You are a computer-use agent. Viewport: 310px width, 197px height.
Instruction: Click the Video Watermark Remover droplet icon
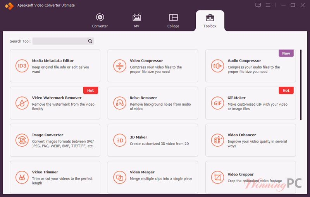pos(22,103)
